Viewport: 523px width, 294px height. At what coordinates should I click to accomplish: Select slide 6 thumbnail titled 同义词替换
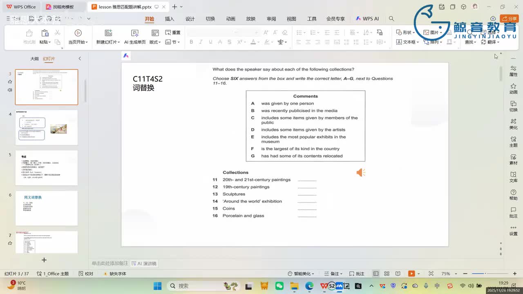(x=47, y=208)
